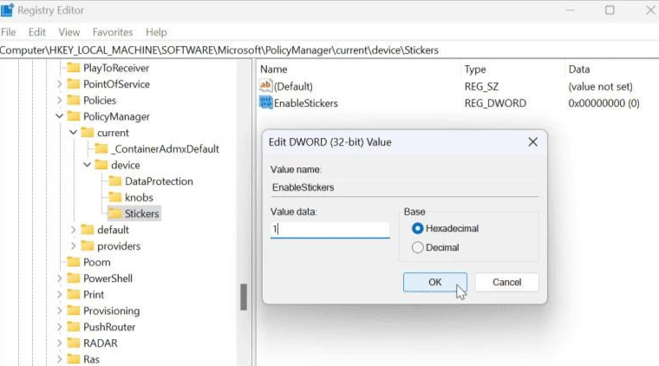Click the tree pane vertical scrollbar thumb
This screenshot has height=366, width=659.
click(x=244, y=297)
